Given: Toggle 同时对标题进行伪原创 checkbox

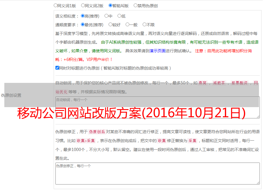Looking at the screenshot, I should coord(57,68).
